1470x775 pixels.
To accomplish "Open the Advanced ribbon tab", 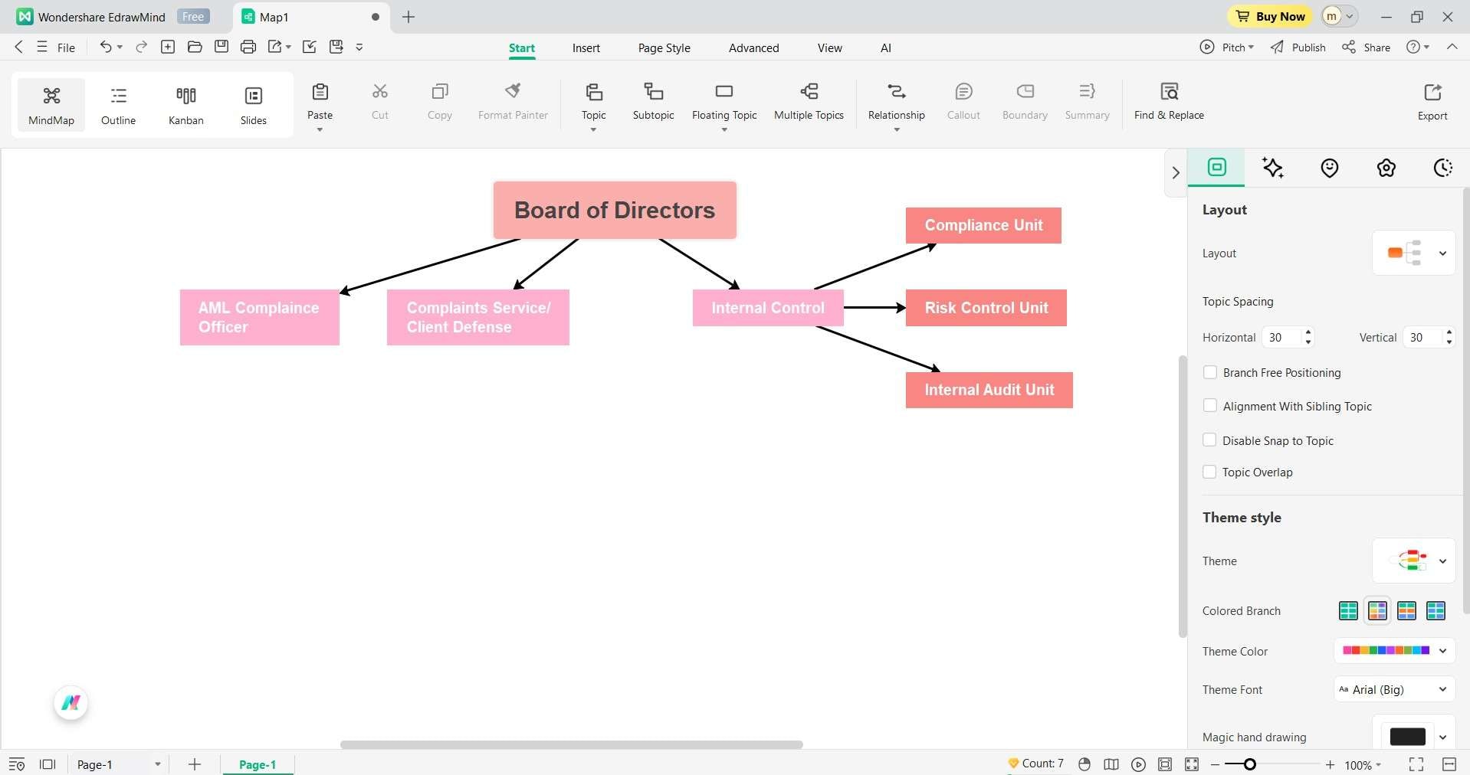I will click(753, 47).
